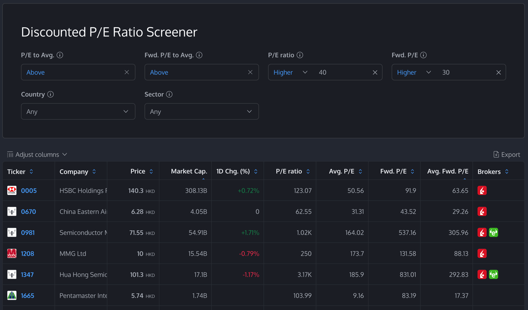Click the info icon next to Sector
The height and width of the screenshot is (310, 528).
(x=169, y=94)
